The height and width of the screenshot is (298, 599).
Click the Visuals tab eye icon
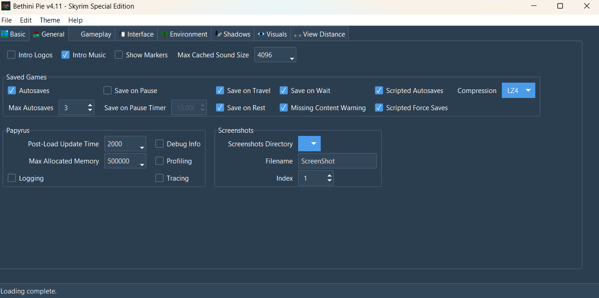261,34
